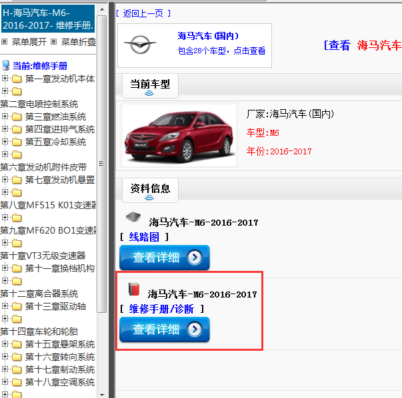Click folder icon of 第十一章换档机构
This screenshot has width=402, height=398.
pyautogui.click(x=17, y=268)
